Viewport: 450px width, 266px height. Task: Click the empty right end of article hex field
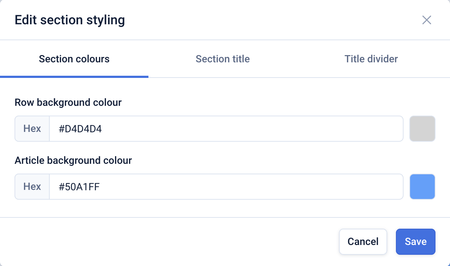coord(381,187)
